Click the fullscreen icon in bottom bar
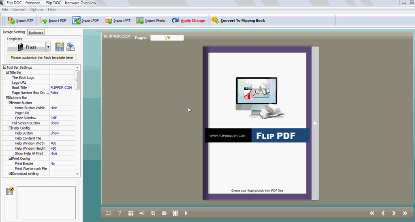This screenshot has height=222, width=415. (109, 213)
